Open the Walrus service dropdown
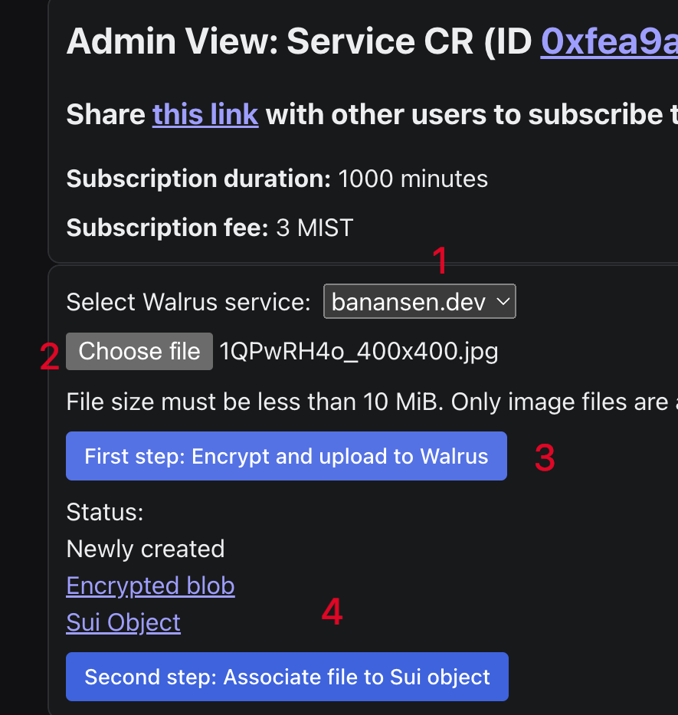Viewport: 678px width, 715px height. pyautogui.click(x=419, y=302)
